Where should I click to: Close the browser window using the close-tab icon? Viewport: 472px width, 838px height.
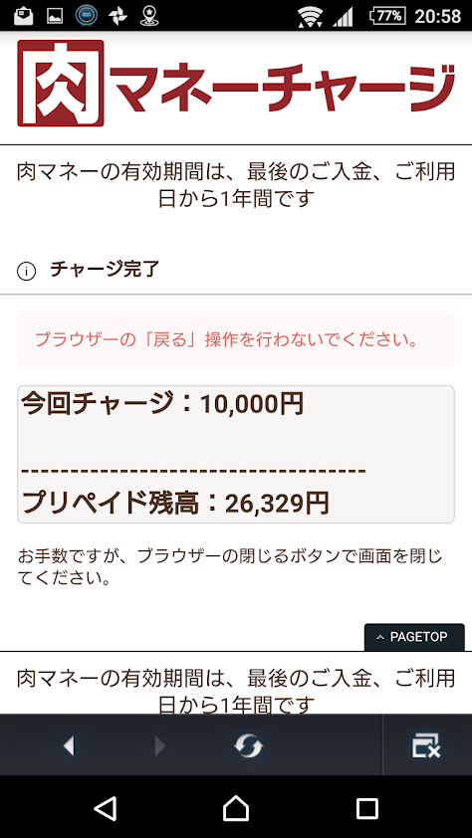tap(426, 745)
